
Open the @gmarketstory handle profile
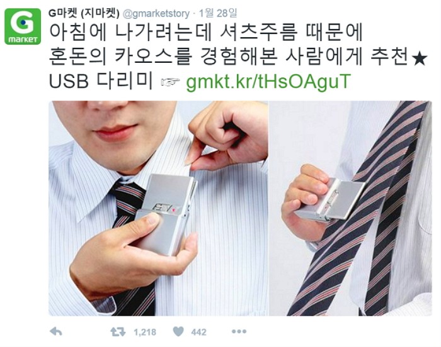[x=156, y=13]
